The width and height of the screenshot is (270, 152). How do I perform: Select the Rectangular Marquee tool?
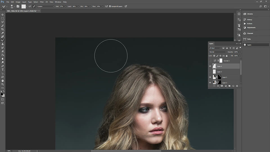coord(3,18)
